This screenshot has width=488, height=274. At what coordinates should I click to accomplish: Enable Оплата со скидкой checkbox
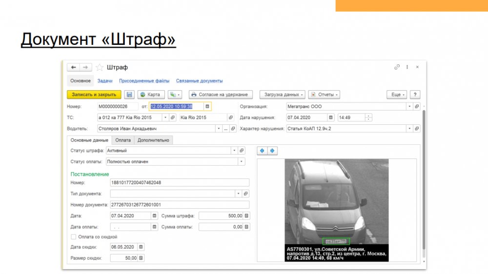point(74,237)
